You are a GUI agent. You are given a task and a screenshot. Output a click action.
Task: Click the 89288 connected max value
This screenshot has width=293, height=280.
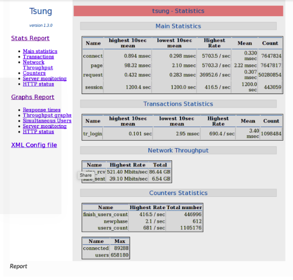click(x=121, y=248)
